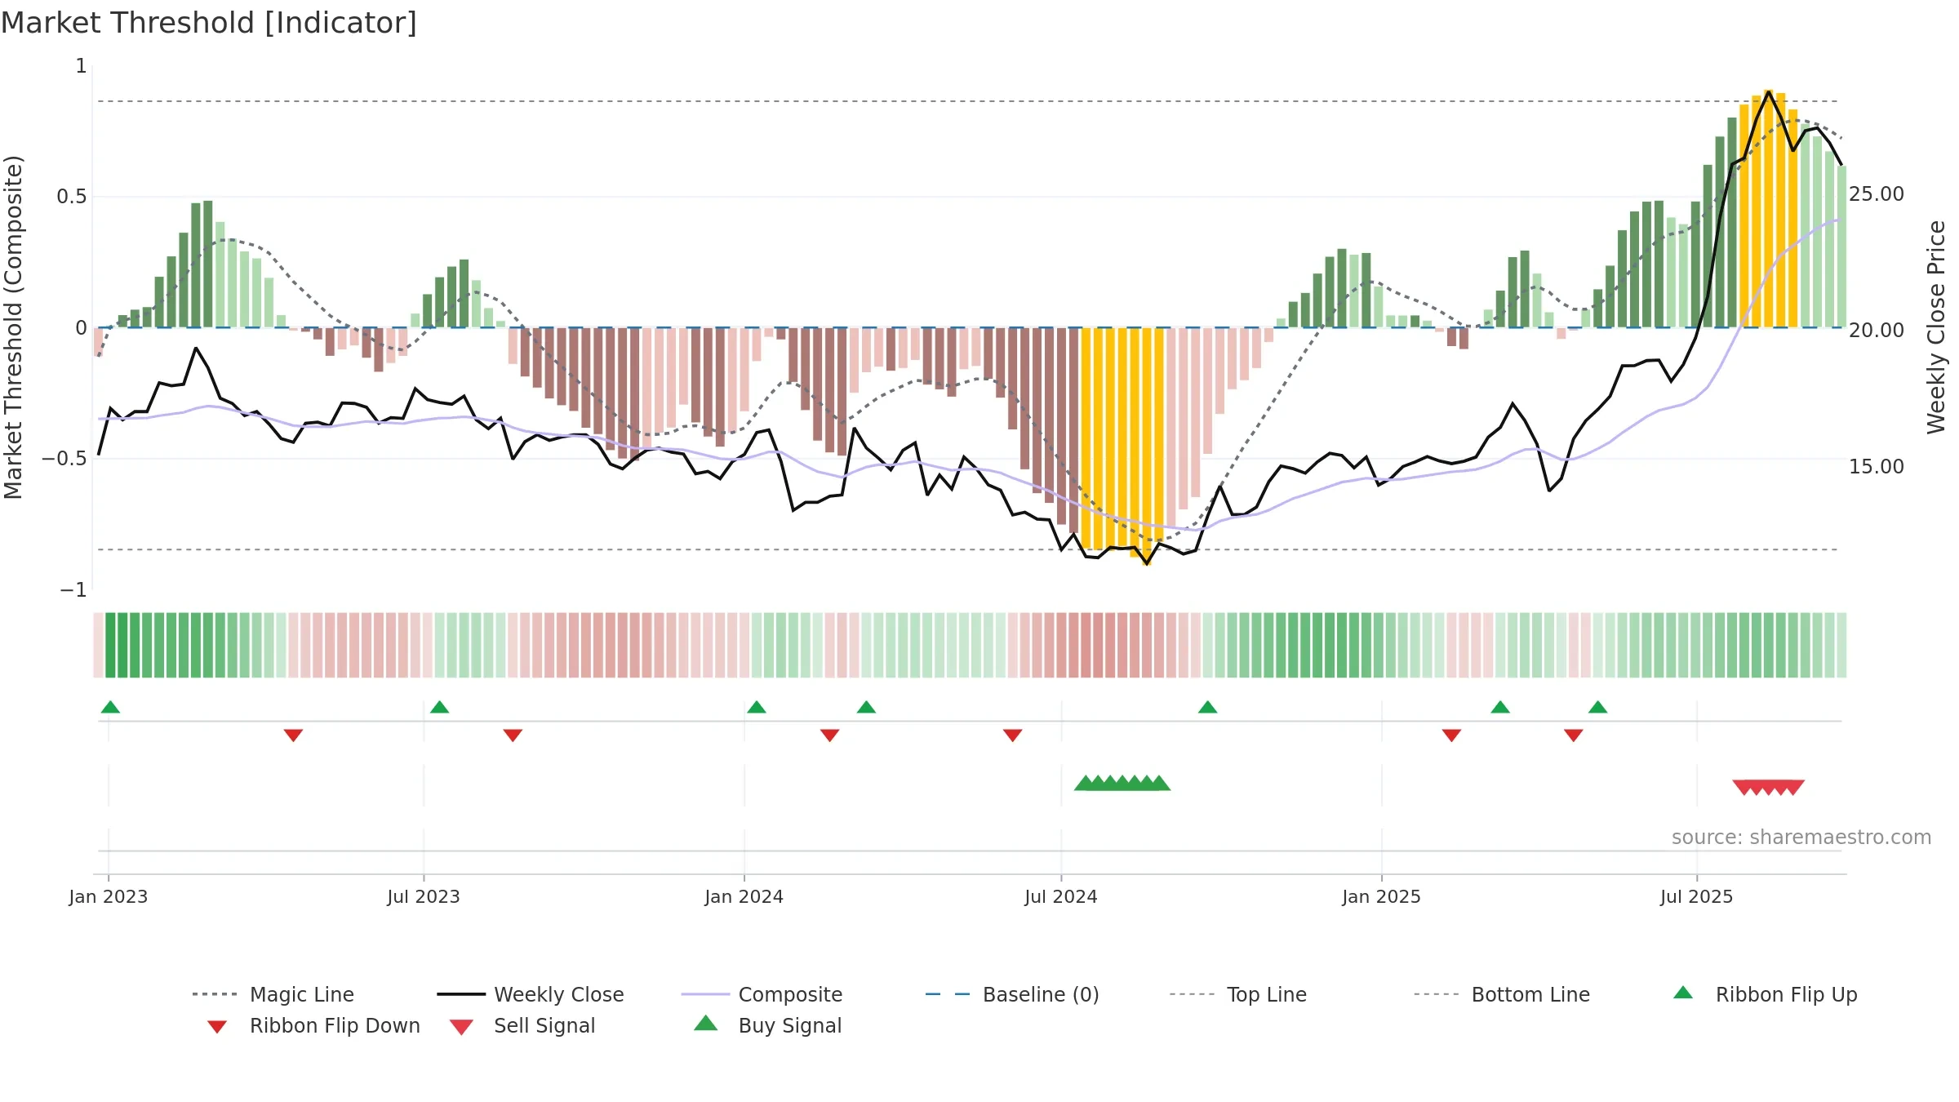Toggle the Ribbon Flip Up legend entry
This screenshot has width=1959, height=1102.
1765,994
